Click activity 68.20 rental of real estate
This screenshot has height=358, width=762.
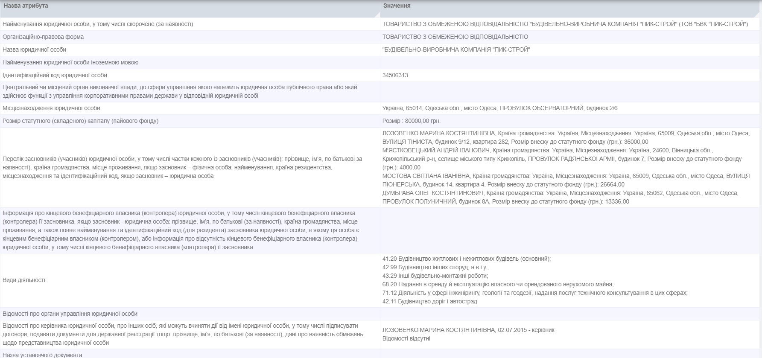[498, 285]
